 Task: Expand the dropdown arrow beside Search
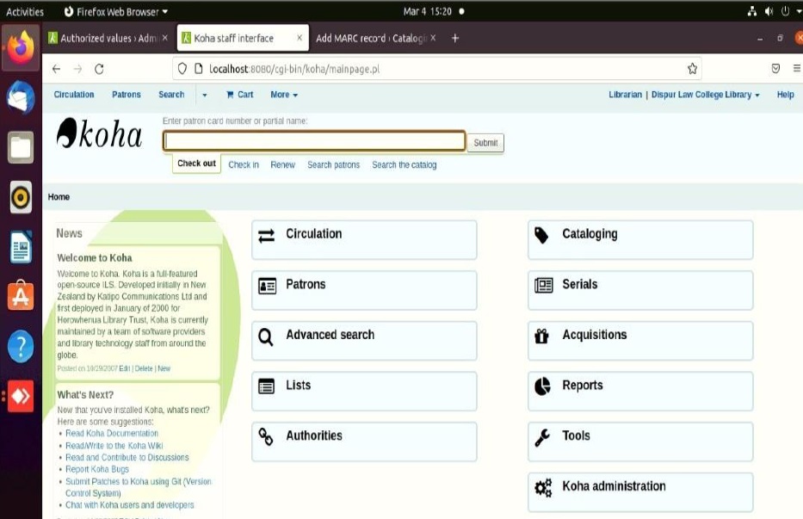pos(205,95)
